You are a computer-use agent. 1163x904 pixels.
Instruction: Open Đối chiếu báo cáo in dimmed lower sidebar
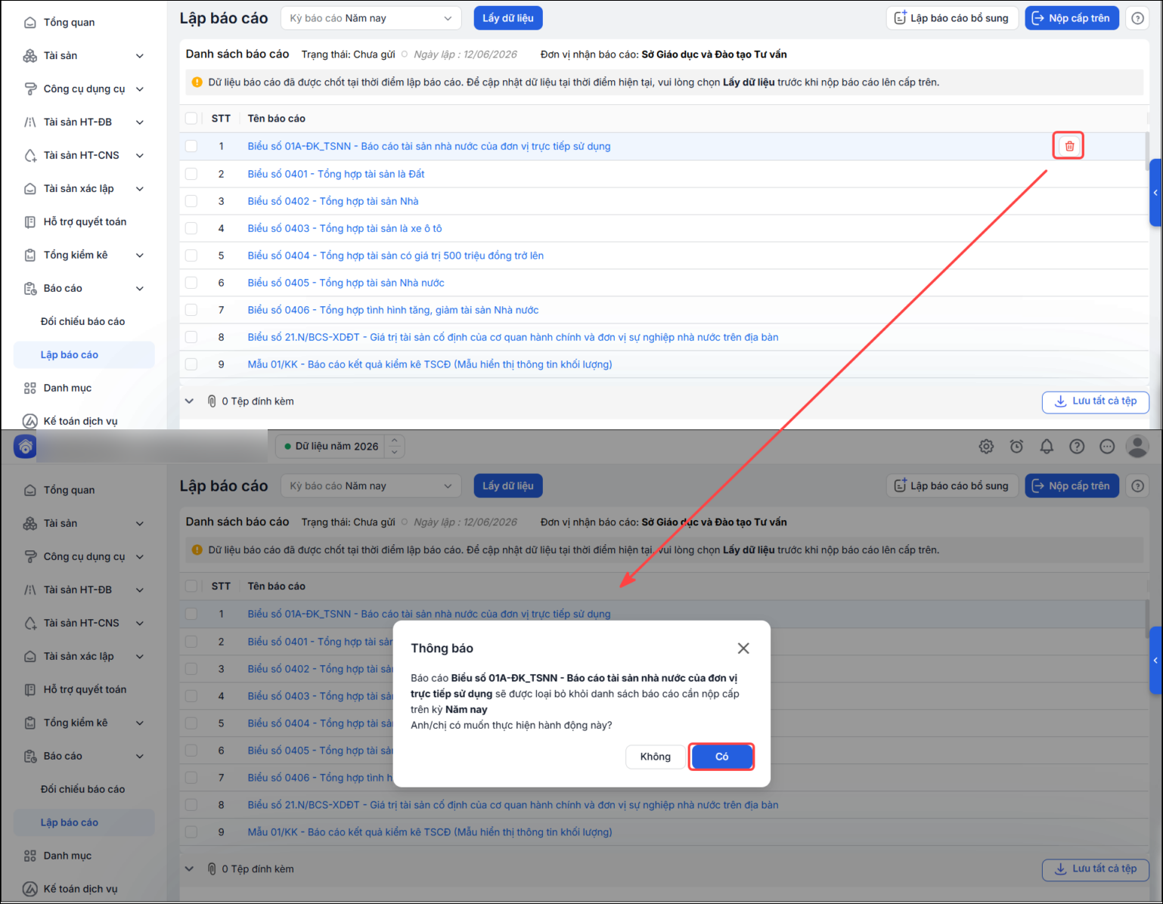(83, 790)
